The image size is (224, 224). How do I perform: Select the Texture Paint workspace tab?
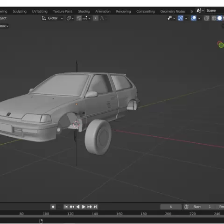point(63,11)
